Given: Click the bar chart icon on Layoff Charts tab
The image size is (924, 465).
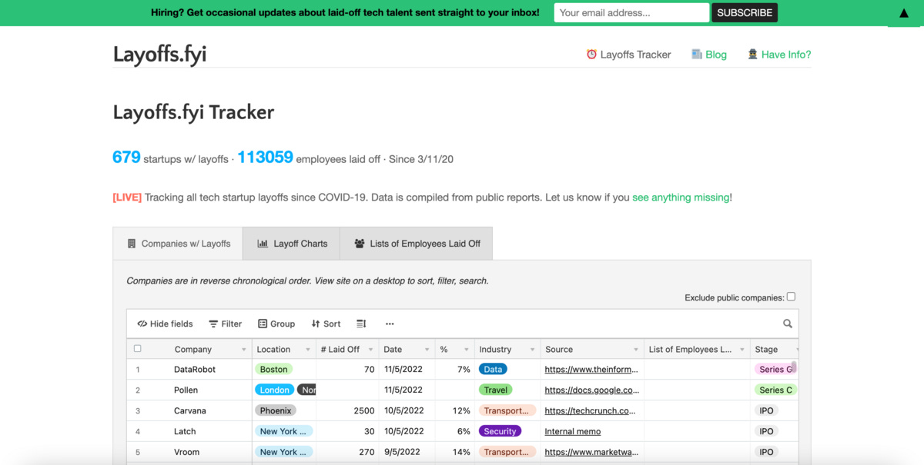Looking at the screenshot, I should coord(263,243).
